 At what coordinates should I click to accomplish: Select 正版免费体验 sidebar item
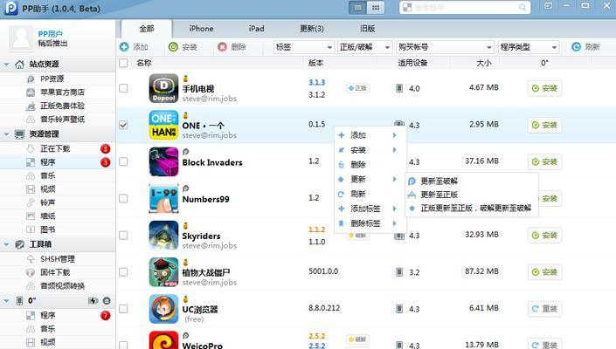pyautogui.click(x=62, y=106)
